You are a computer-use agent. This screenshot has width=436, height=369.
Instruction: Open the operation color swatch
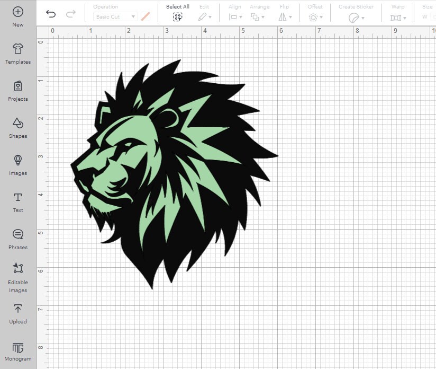[146, 17]
